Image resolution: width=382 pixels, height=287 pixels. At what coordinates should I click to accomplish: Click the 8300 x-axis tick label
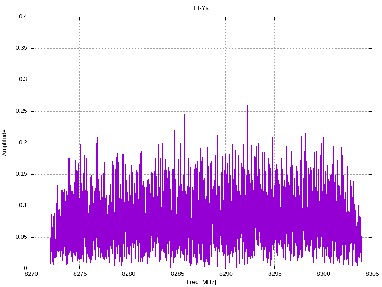tap(323, 274)
